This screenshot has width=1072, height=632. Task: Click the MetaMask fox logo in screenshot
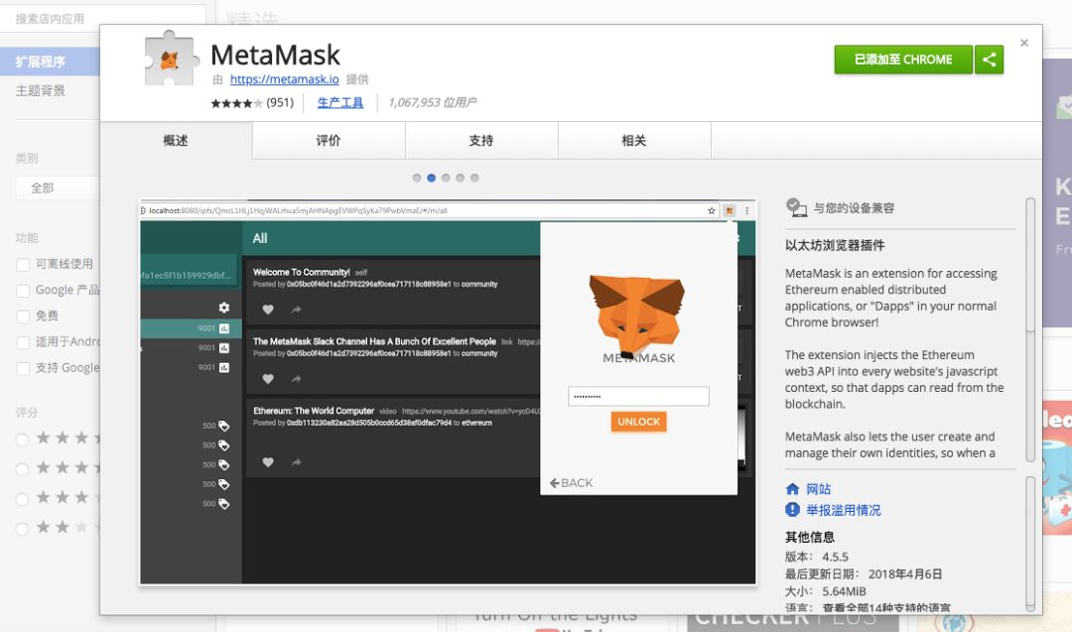[x=636, y=316]
